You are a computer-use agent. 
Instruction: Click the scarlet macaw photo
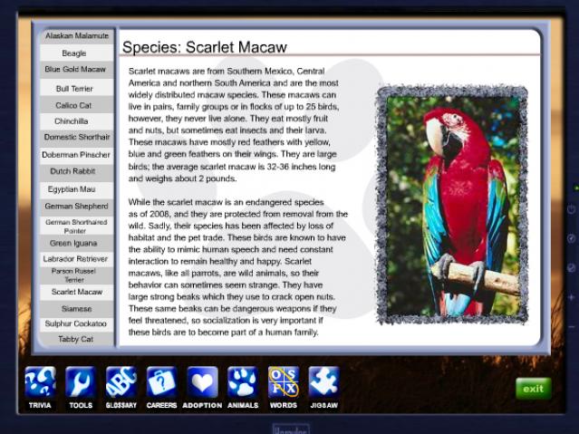[x=452, y=205]
